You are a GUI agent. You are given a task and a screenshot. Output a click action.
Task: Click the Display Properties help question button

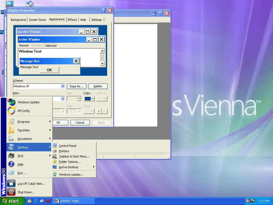103,10
